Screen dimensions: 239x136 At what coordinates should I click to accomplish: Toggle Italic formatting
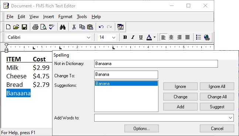(133, 37)
